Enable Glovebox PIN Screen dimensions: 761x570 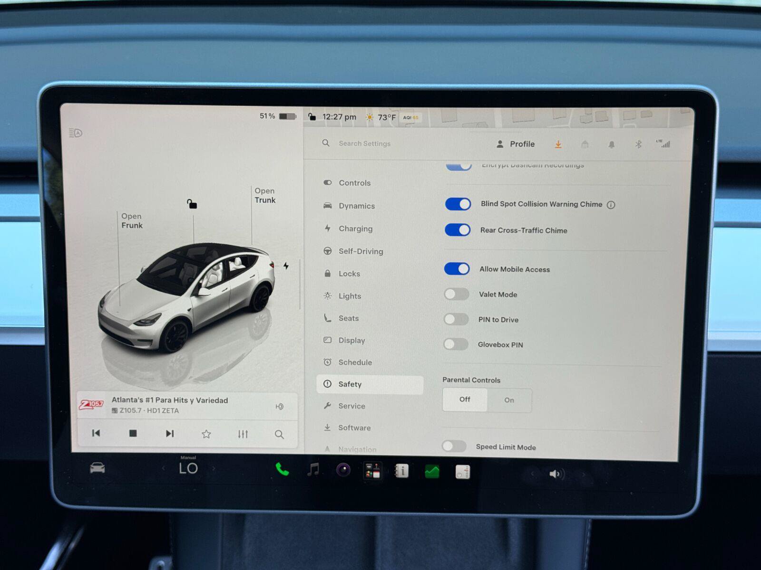[x=456, y=344]
